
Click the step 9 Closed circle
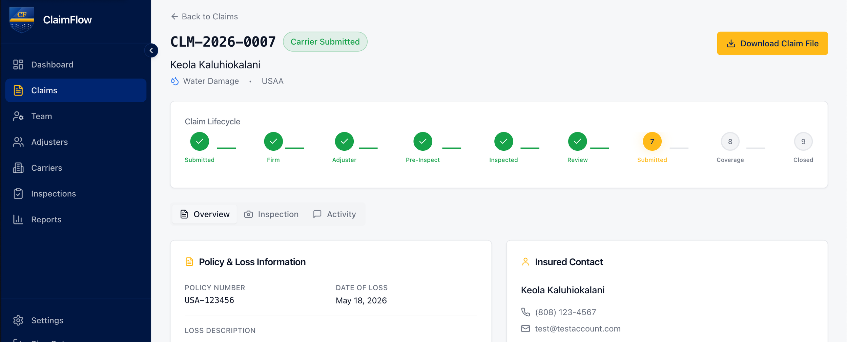tap(803, 141)
